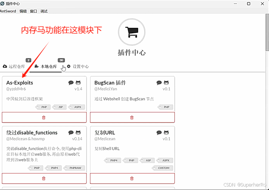Click the PHP tag on 绕过disable_functions

click(x=36, y=168)
